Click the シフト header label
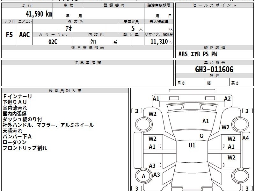The width and height of the screenshot is (255, 191). tap(9, 21)
